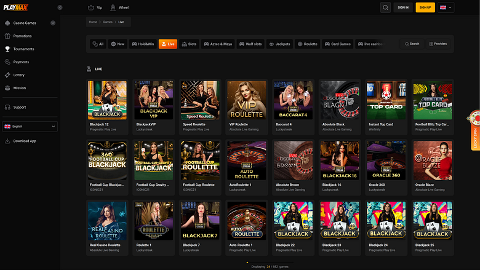Open the Blackjack 22 game thumbnail
The image size is (480, 270).
click(294, 221)
